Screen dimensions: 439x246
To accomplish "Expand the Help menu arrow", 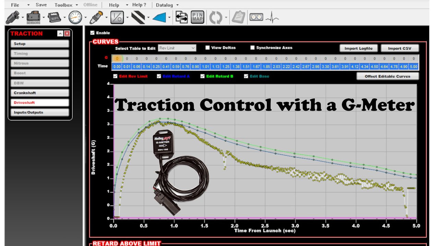I will click(x=127, y=5).
